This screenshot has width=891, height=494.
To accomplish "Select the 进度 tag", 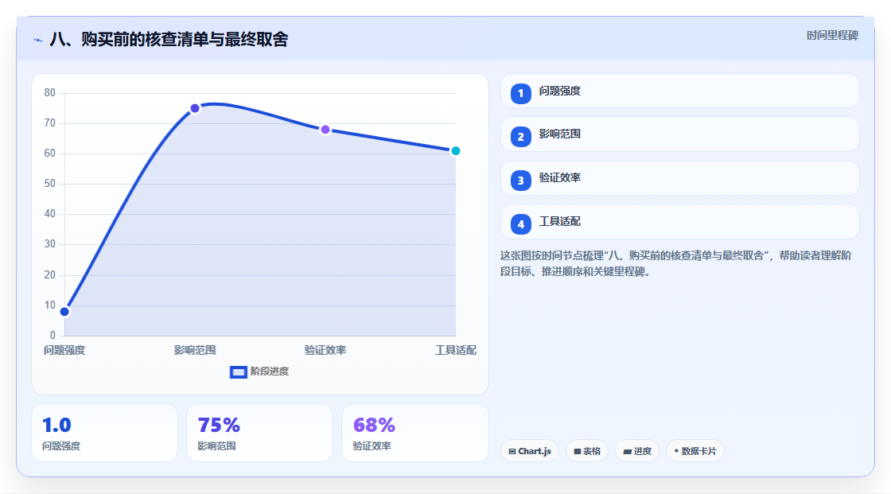I will (x=637, y=451).
